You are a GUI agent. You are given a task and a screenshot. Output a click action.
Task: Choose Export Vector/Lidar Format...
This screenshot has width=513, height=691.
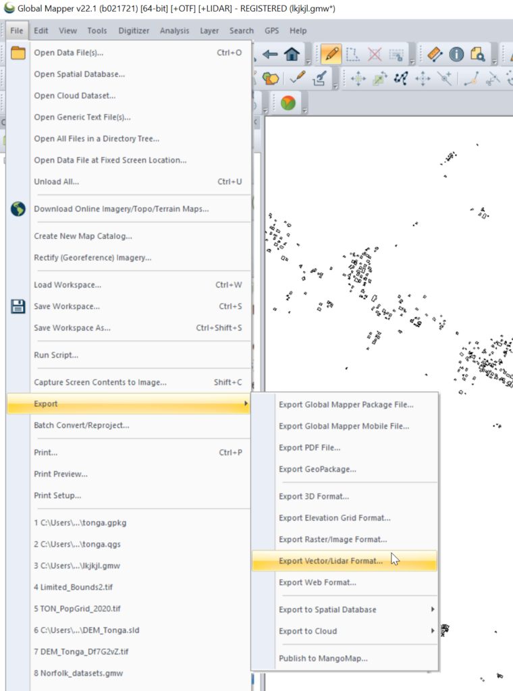(345, 561)
